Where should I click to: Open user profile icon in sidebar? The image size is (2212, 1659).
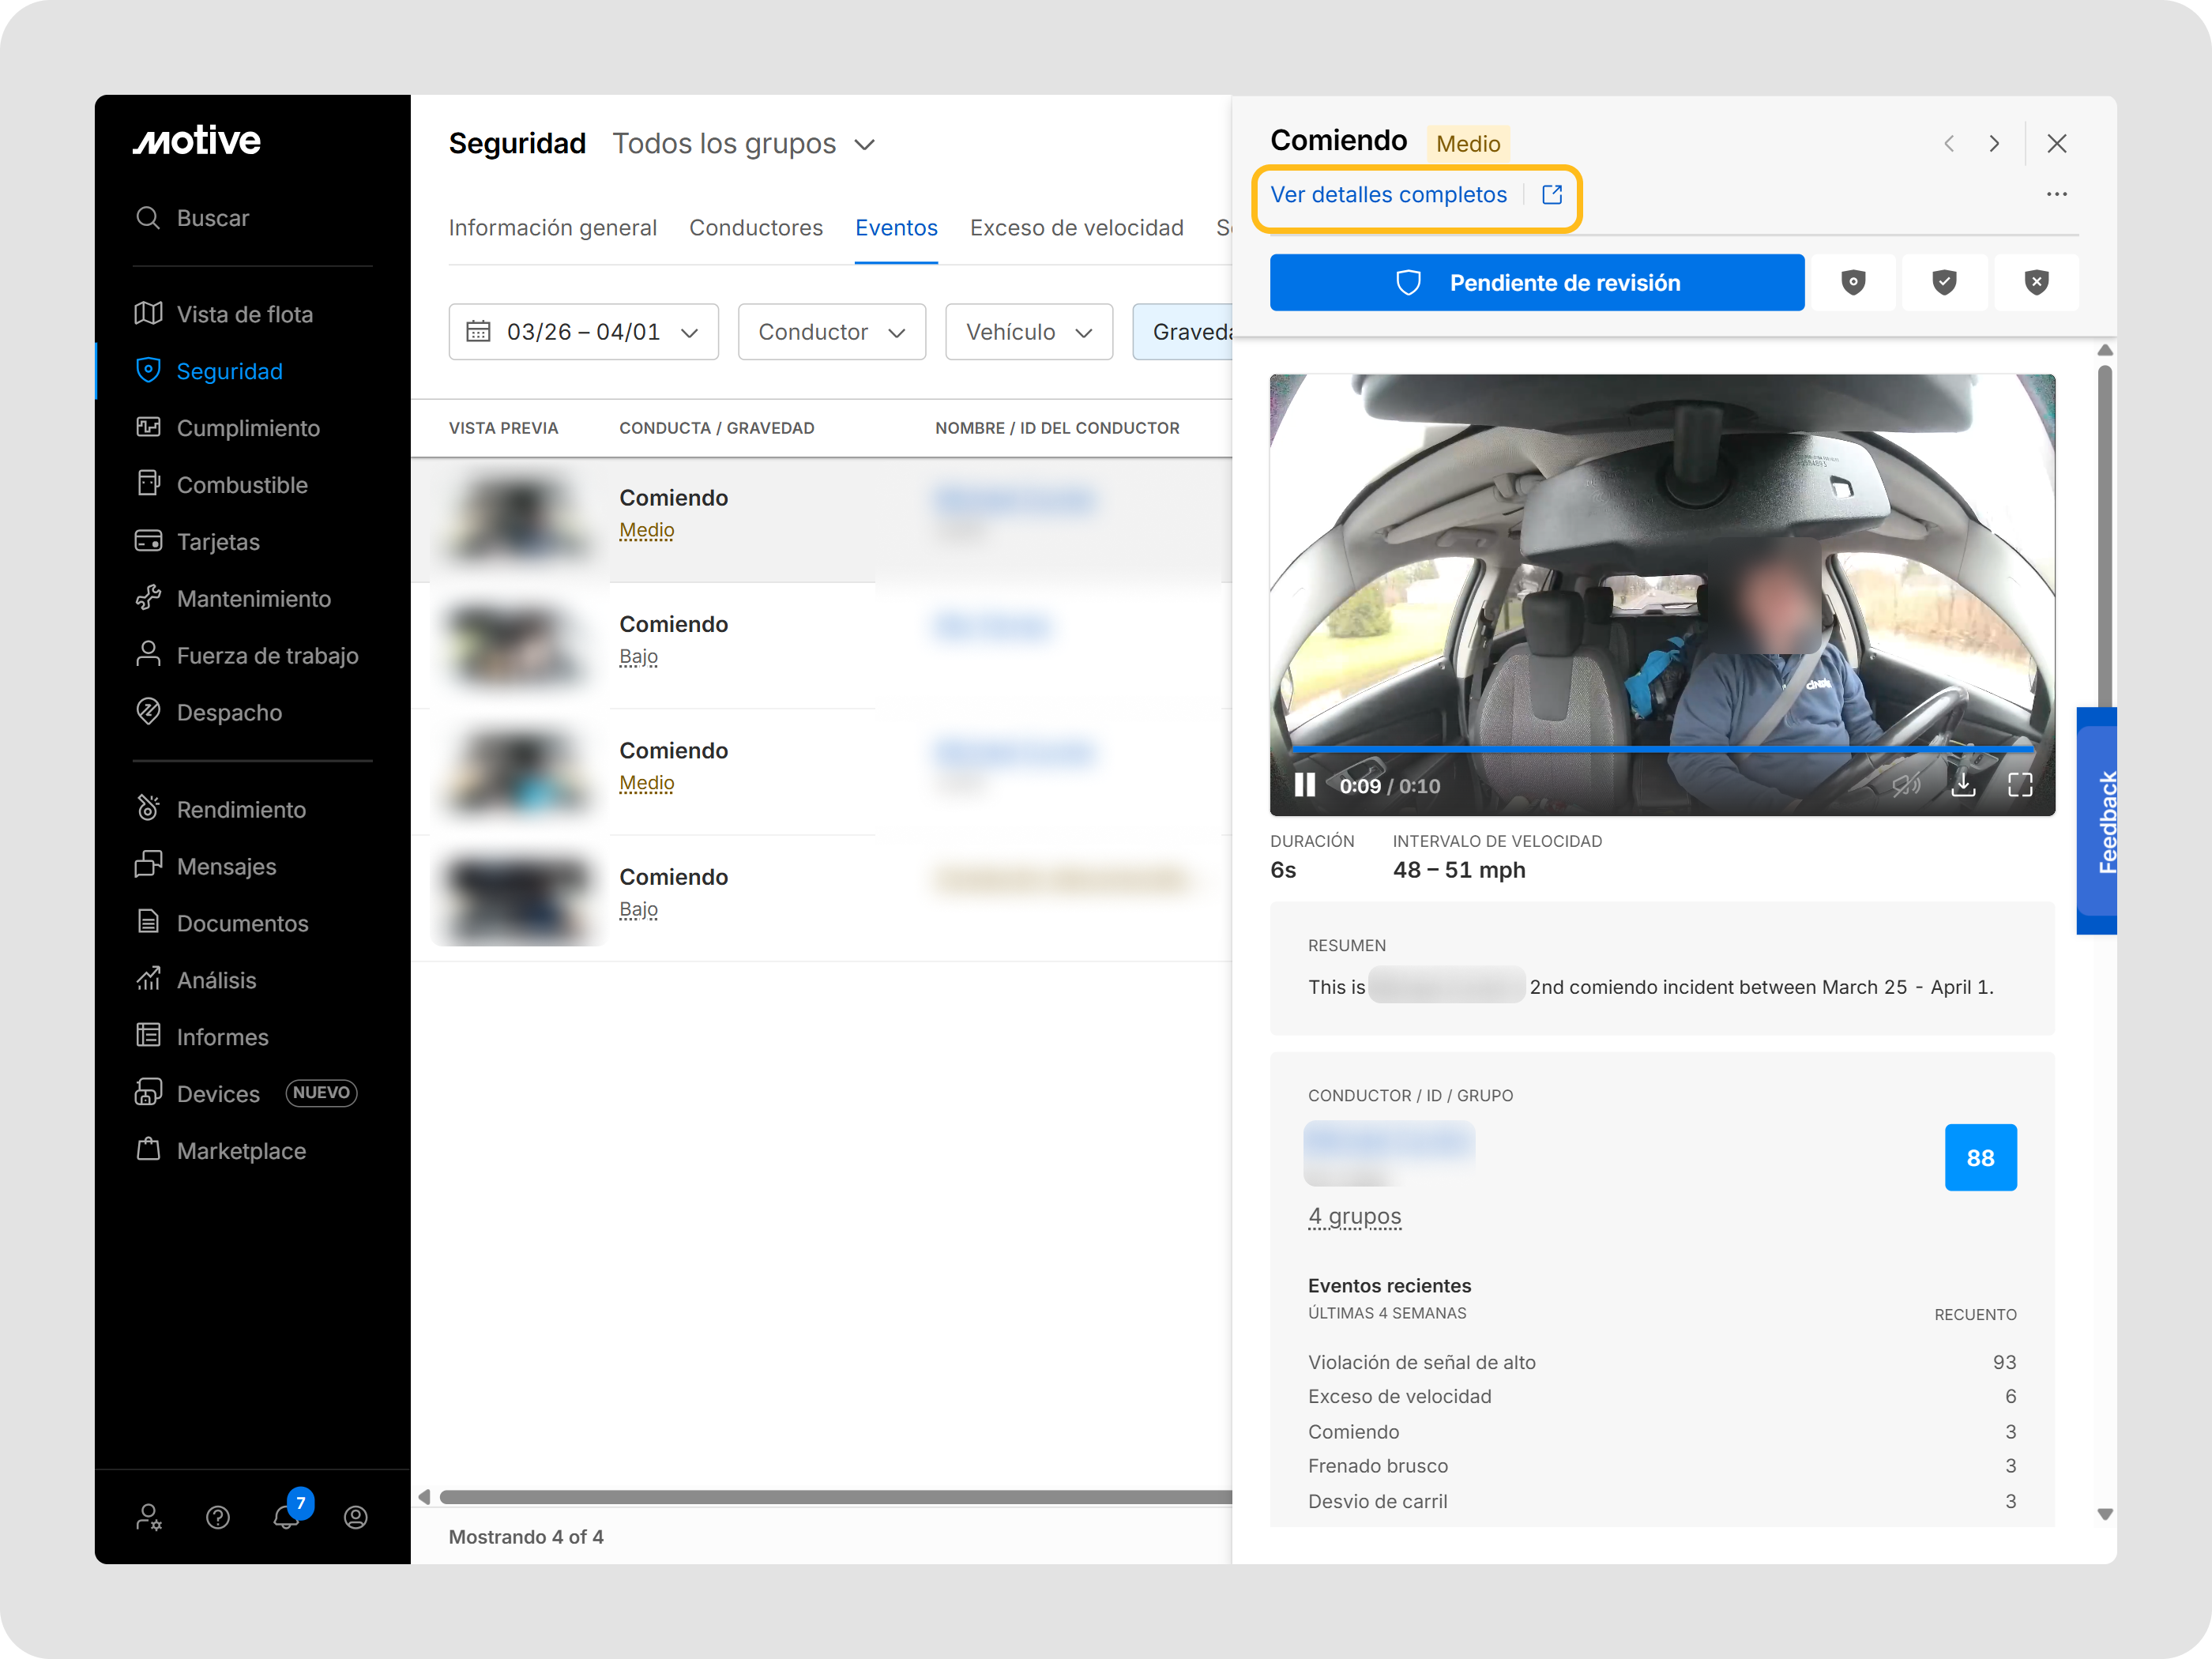click(355, 1517)
